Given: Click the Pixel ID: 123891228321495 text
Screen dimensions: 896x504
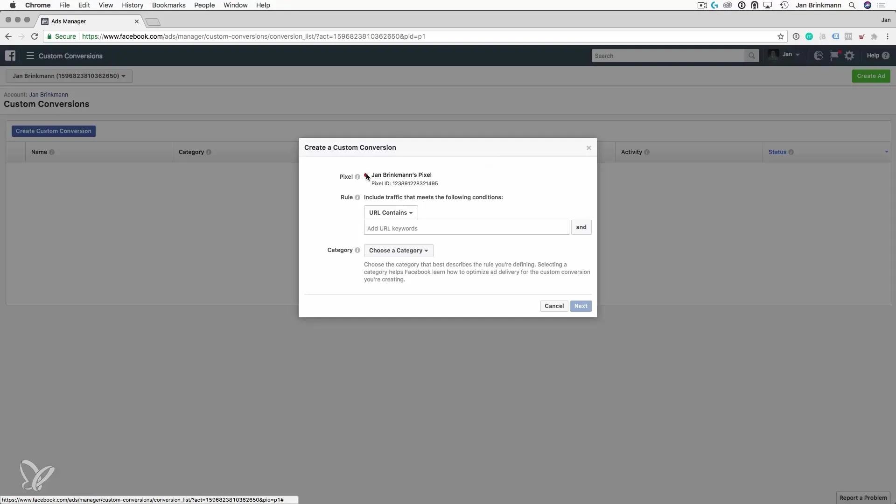Looking at the screenshot, I should click(x=405, y=184).
